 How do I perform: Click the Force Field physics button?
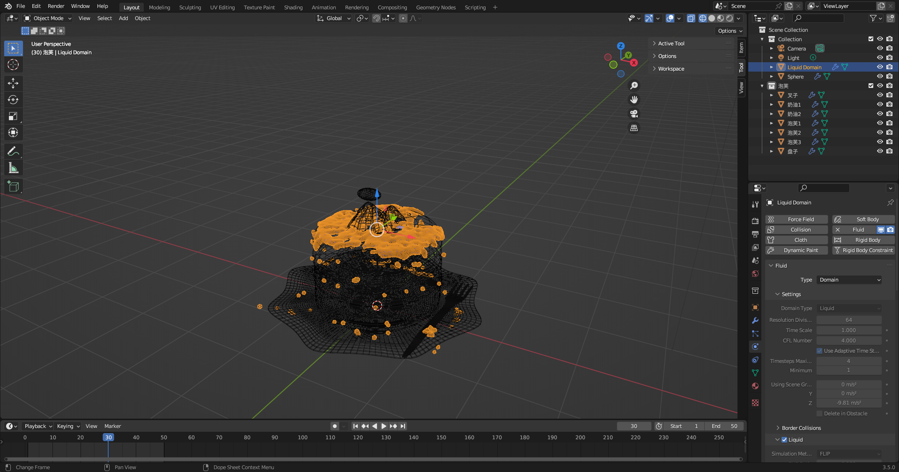click(796, 219)
